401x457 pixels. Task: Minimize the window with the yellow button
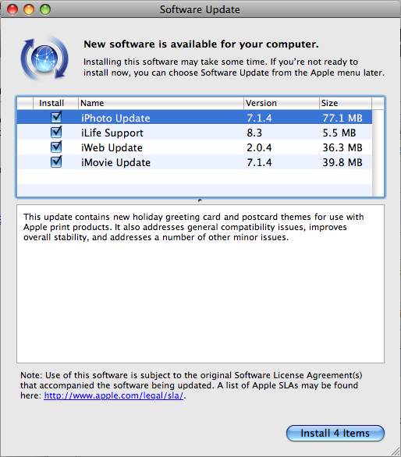coord(29,9)
